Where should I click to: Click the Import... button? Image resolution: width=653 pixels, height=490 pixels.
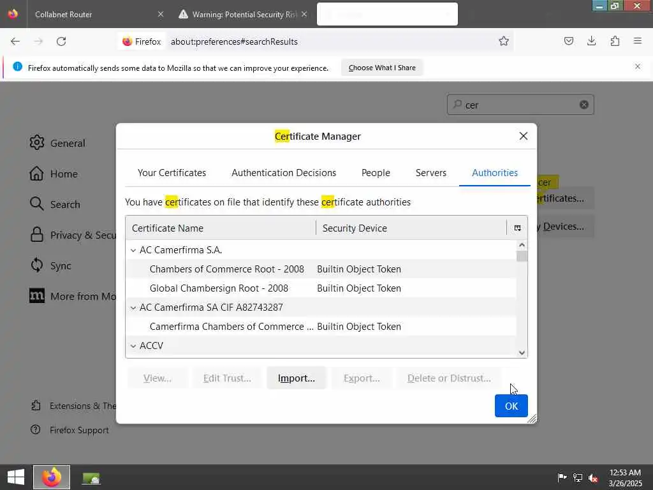pyautogui.click(x=296, y=378)
